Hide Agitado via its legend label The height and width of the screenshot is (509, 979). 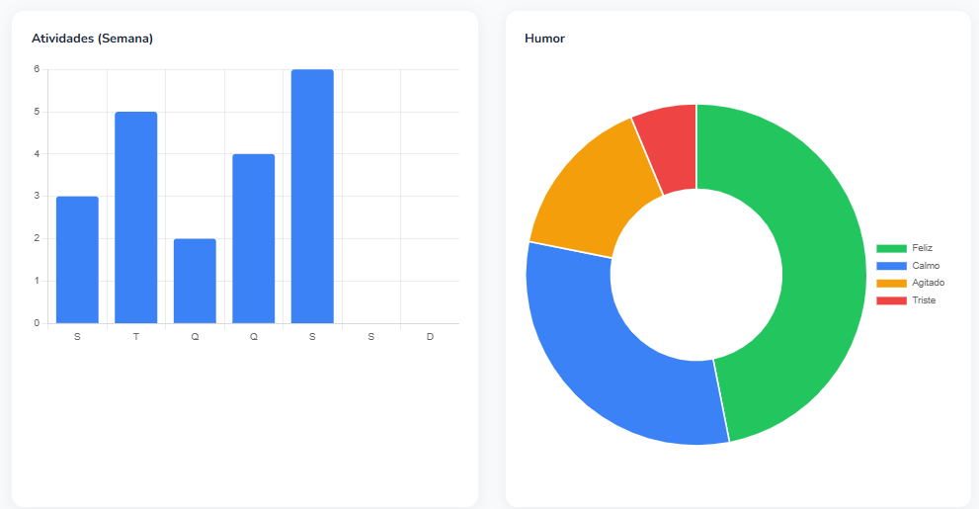tap(928, 283)
